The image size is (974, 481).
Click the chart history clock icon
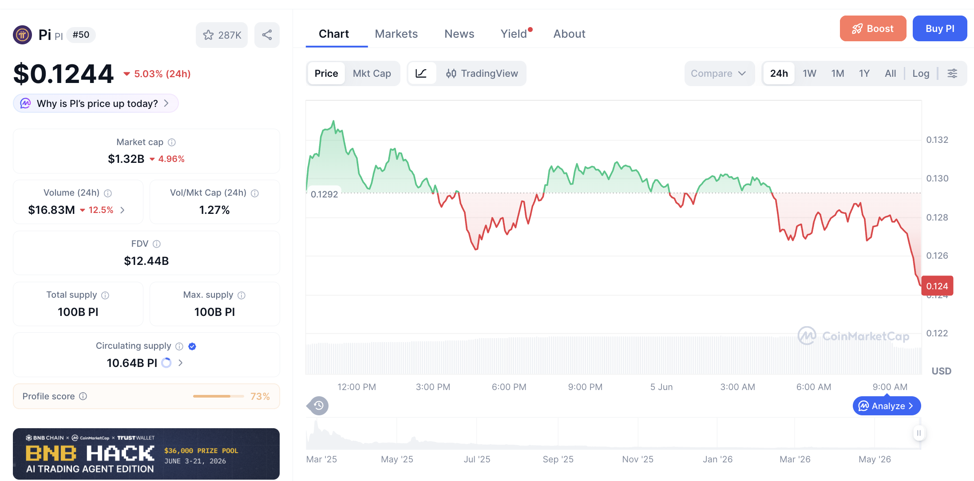[318, 406]
